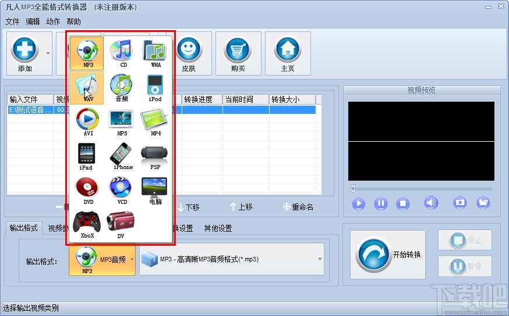Viewport: 509px width, 316px height.
Task: Click the 转换进度 column header
Action: 202,99
